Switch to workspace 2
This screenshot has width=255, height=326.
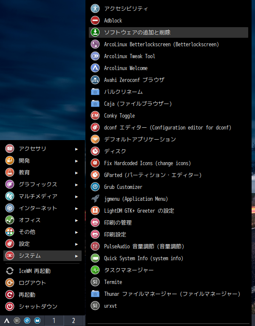[74, 320]
